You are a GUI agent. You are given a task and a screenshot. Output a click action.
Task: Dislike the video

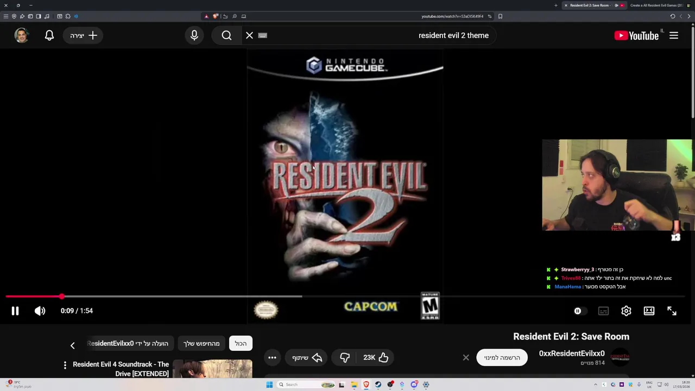(345, 357)
